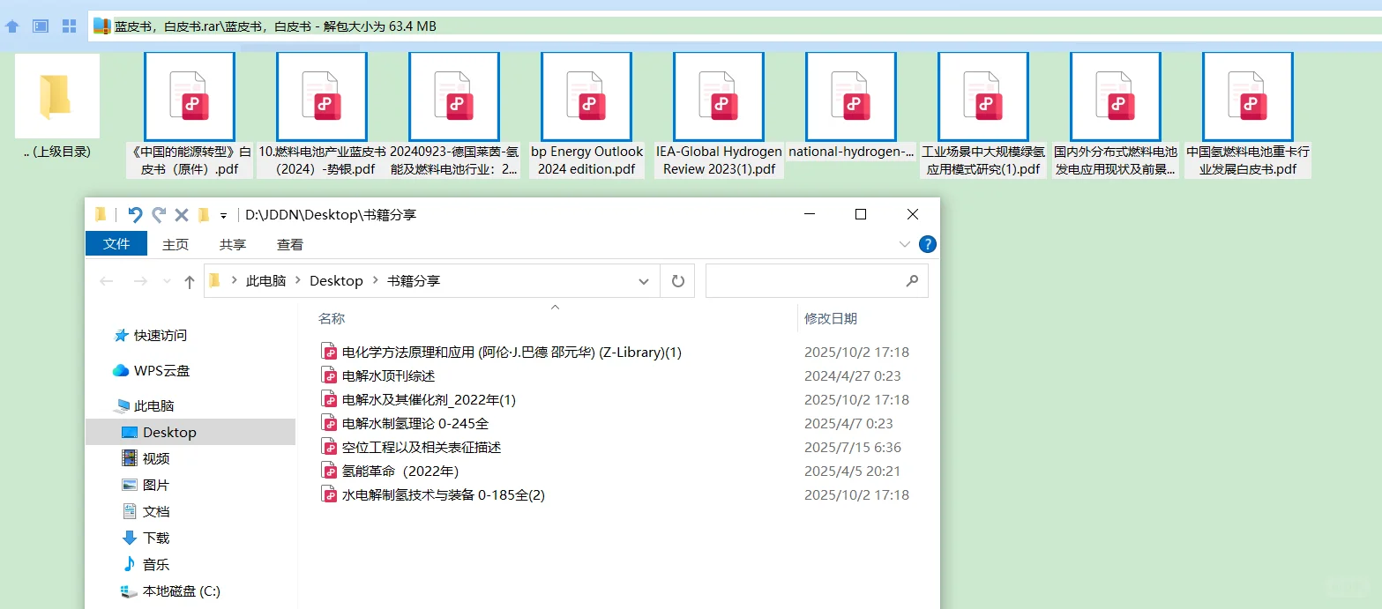The height and width of the screenshot is (609, 1382).
Task: Open Explorer help (question mark icon)
Action: click(928, 244)
